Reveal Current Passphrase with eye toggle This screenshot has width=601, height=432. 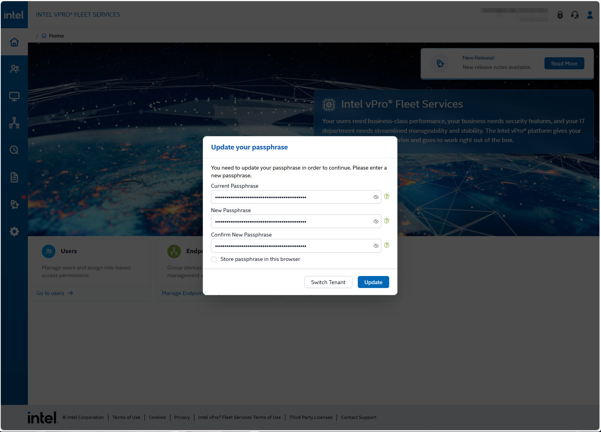(376, 197)
